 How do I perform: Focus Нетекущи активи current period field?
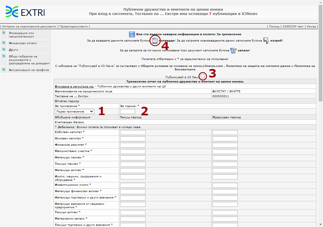pyautogui.click(x=133, y=170)
